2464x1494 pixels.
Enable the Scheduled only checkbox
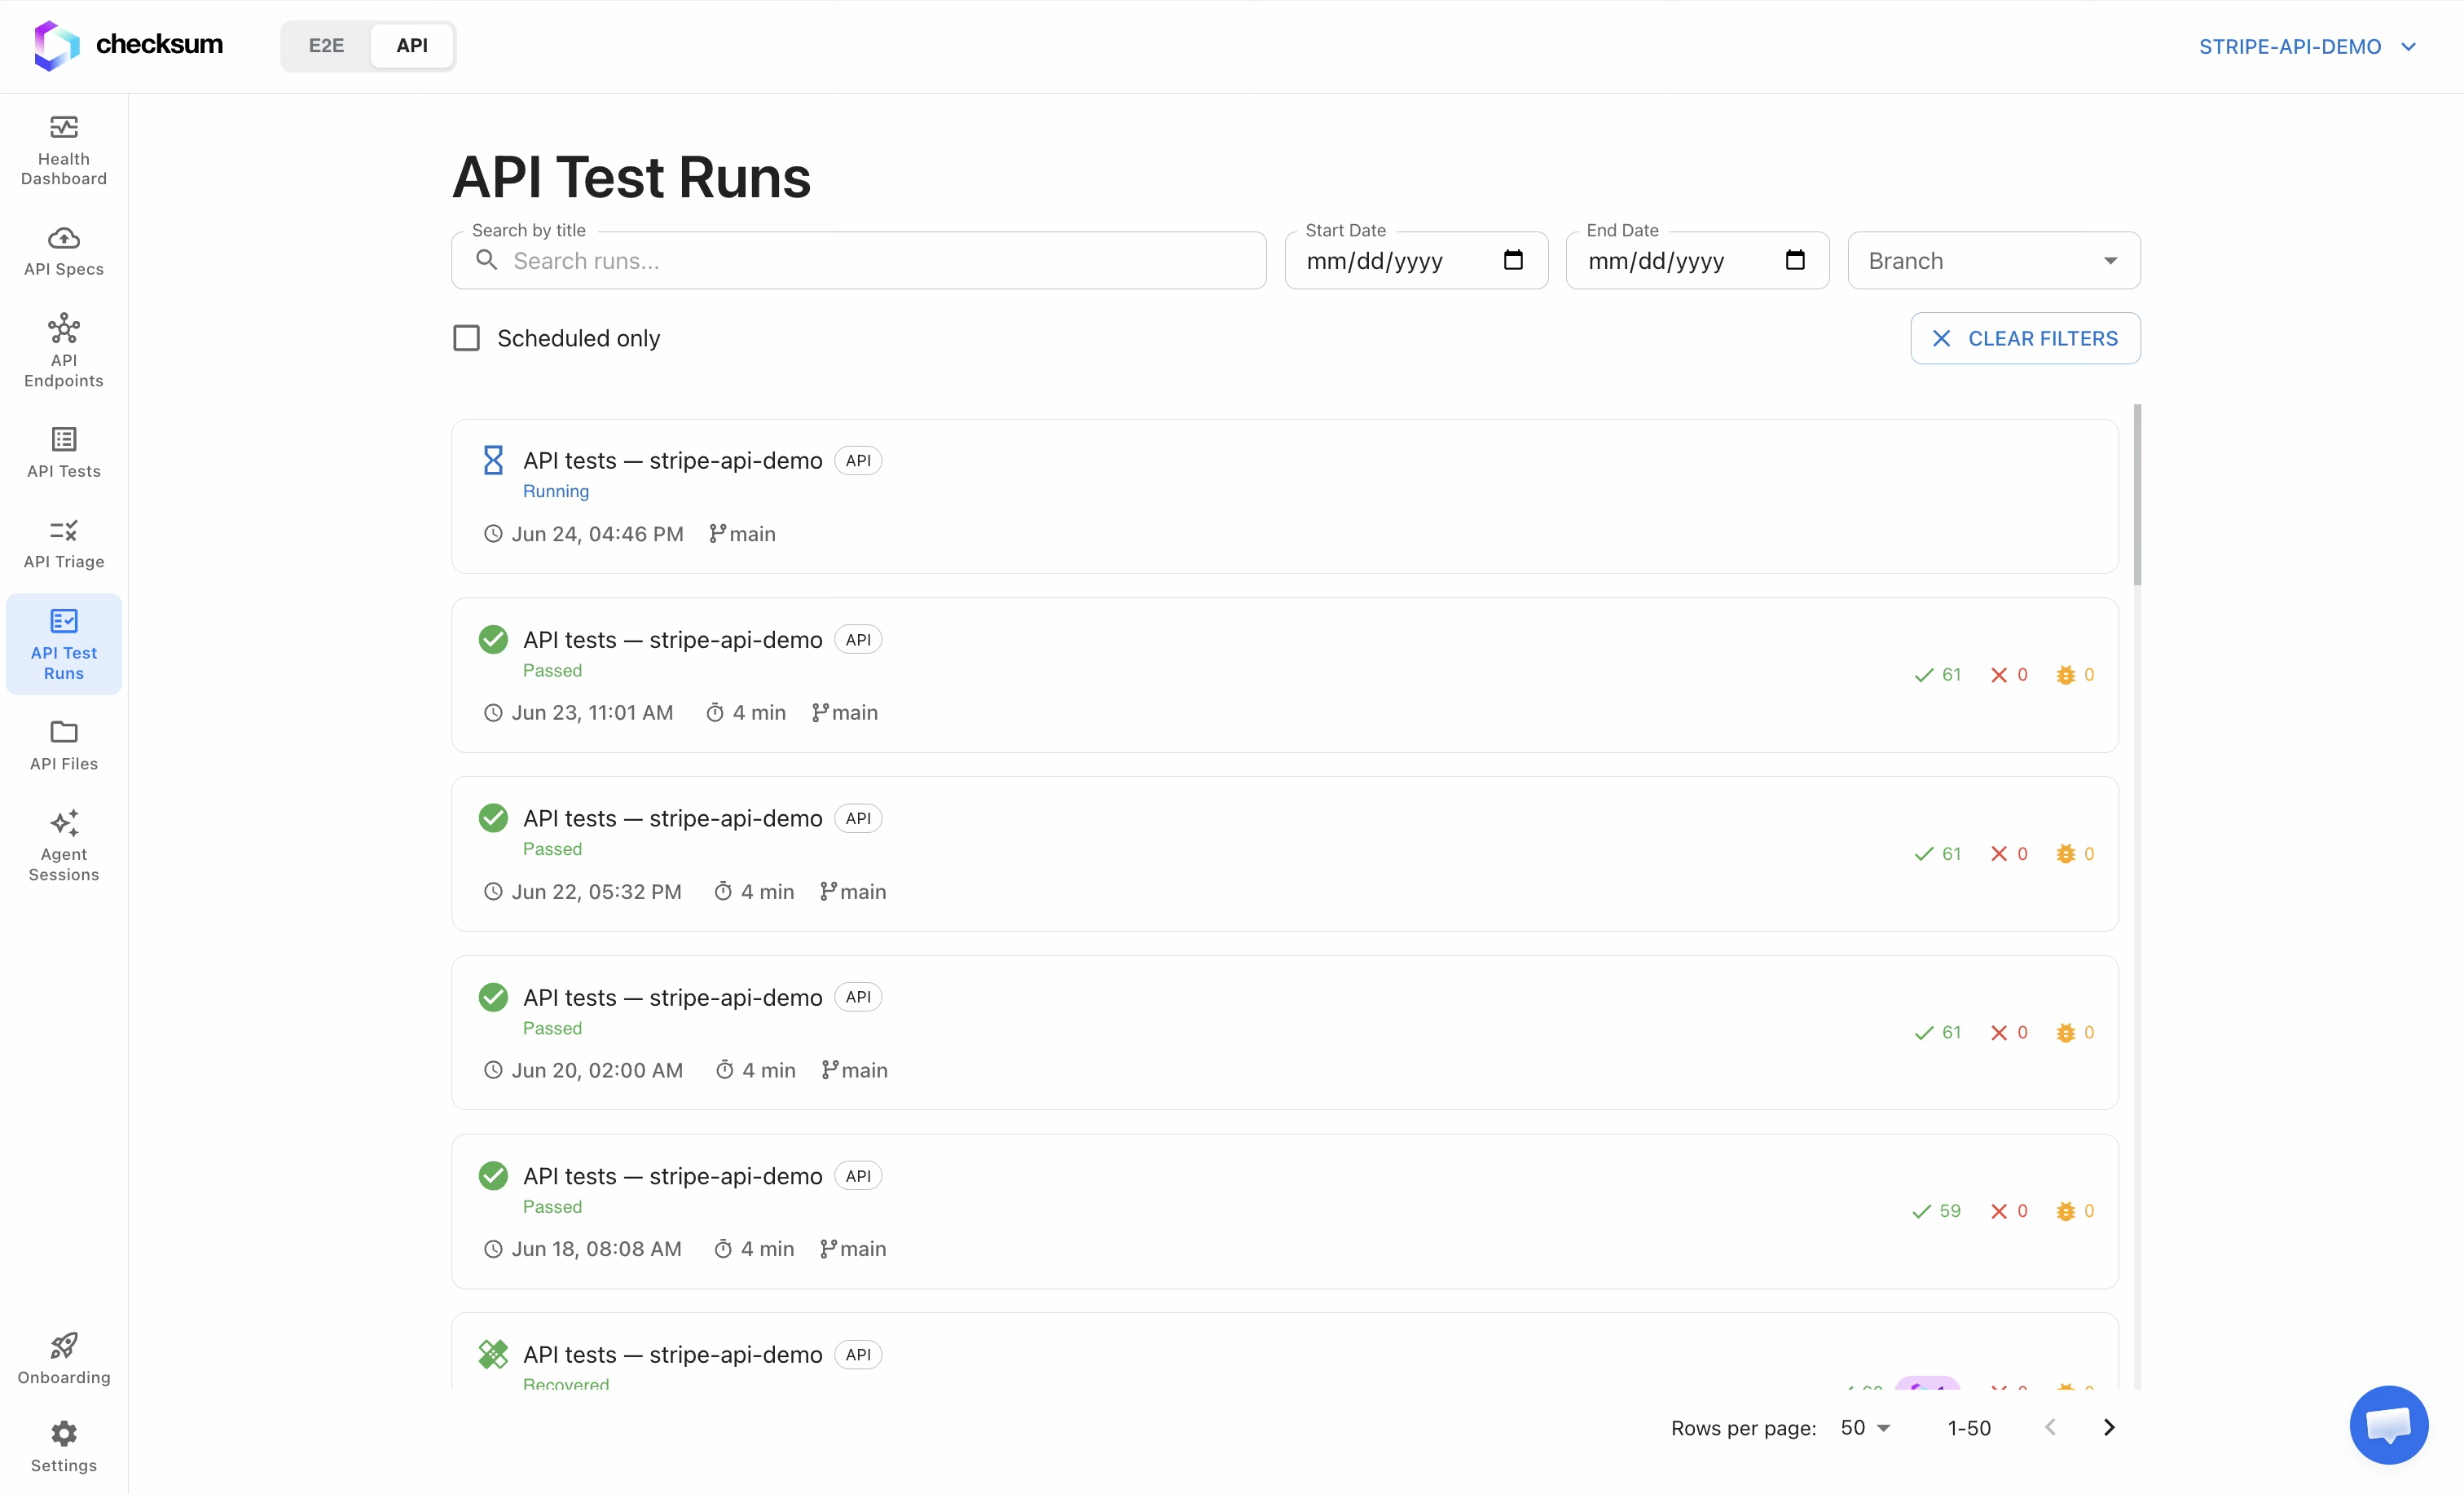(466, 338)
